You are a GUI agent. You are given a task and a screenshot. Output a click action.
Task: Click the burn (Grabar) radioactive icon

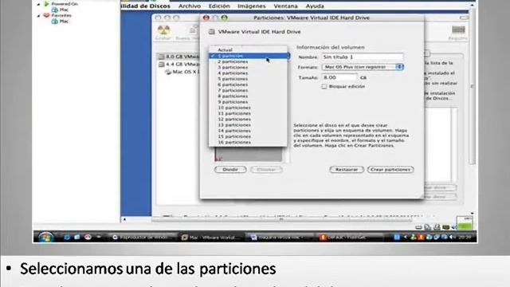pos(163,30)
